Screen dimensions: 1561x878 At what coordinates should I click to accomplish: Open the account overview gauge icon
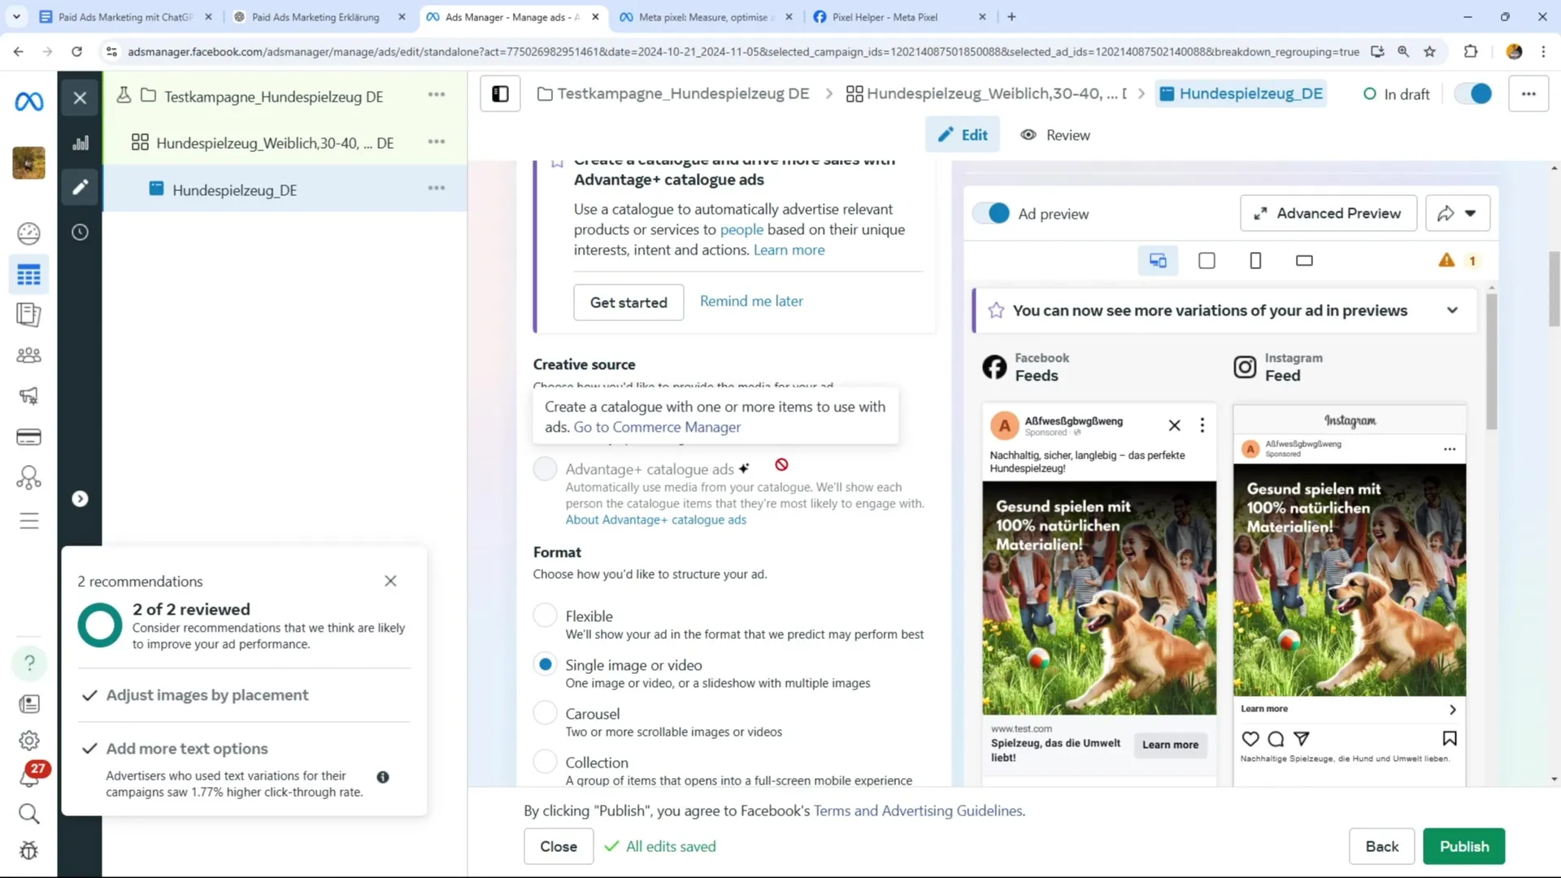point(28,234)
